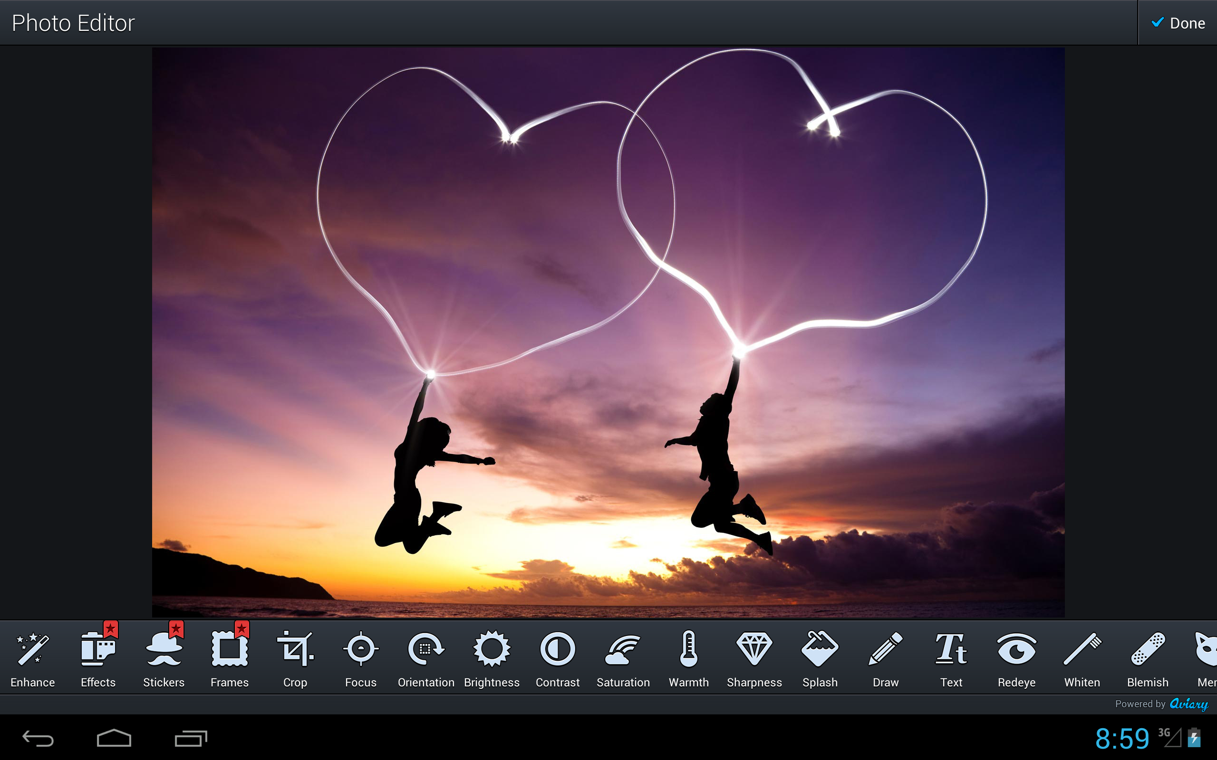The height and width of the screenshot is (760, 1217).
Task: Open the Effects panel
Action: pos(97,658)
